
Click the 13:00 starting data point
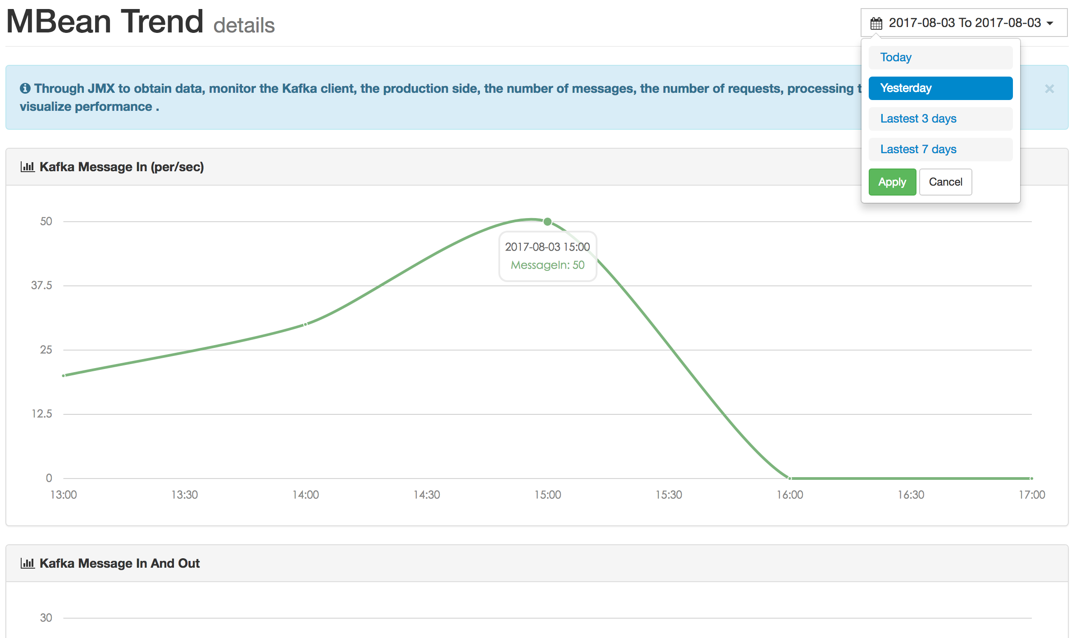64,375
